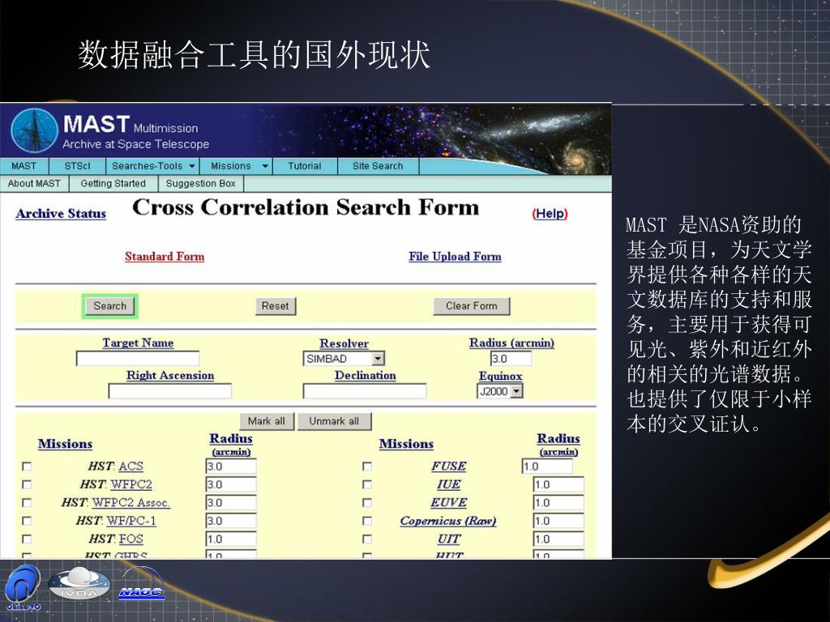Open the Site Search nav tab
830x622 pixels.
pos(378,166)
